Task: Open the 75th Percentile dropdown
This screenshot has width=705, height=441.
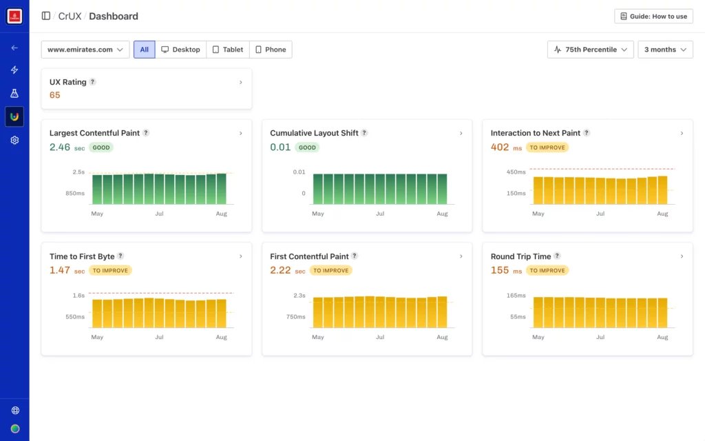Action: tap(590, 50)
